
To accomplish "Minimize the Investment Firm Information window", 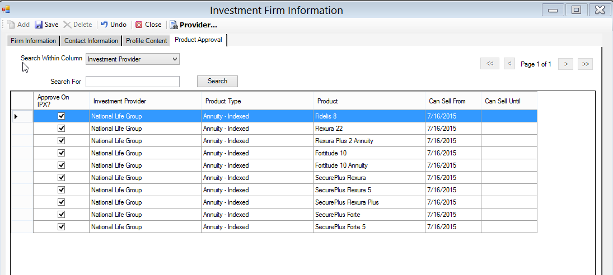I will [553, 10].
